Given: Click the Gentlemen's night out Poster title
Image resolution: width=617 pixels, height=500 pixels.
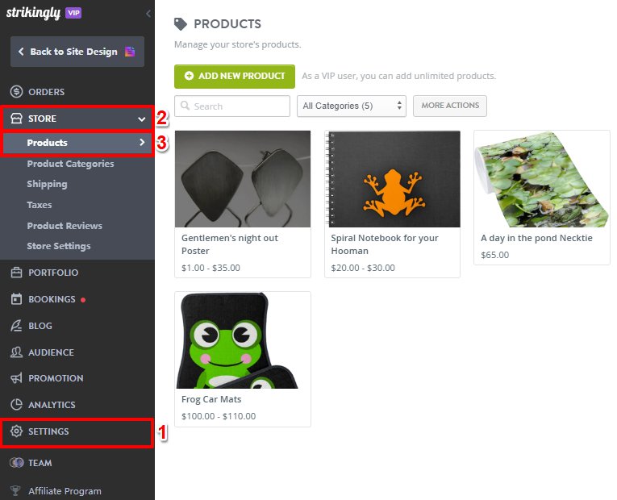Looking at the screenshot, I should [x=230, y=244].
